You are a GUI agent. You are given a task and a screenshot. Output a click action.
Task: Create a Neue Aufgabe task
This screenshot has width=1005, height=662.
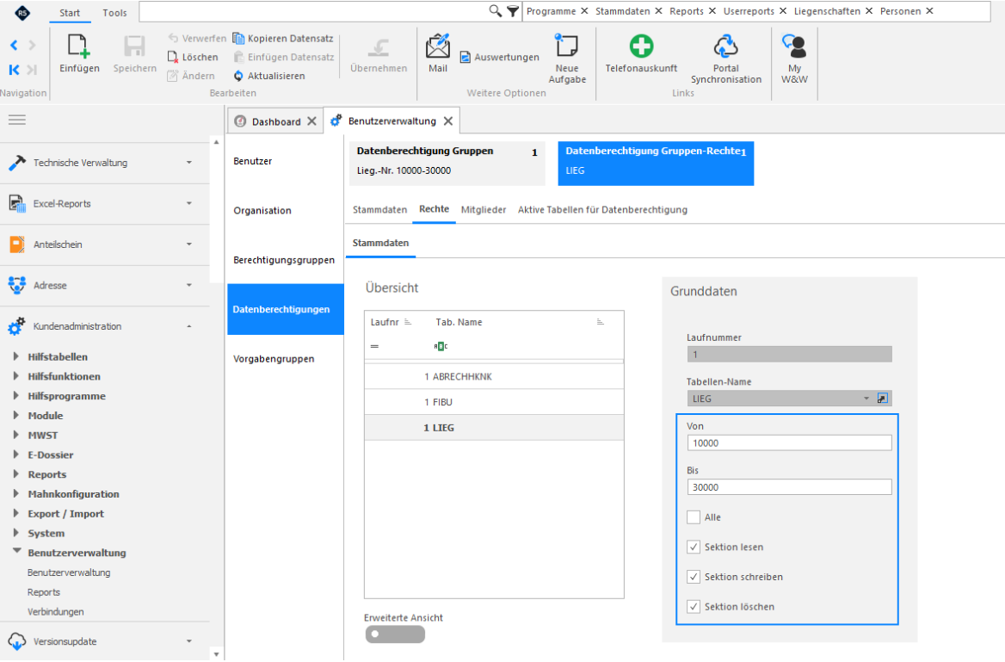coord(566,46)
